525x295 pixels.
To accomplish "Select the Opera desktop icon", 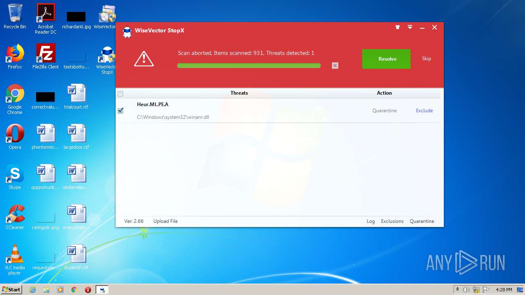I will coord(15,137).
